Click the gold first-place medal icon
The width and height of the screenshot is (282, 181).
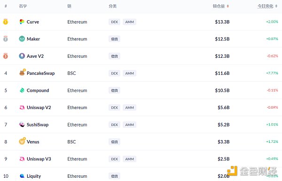pos(5,22)
